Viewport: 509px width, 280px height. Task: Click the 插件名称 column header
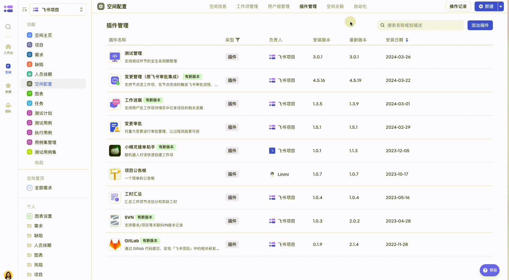(117, 40)
